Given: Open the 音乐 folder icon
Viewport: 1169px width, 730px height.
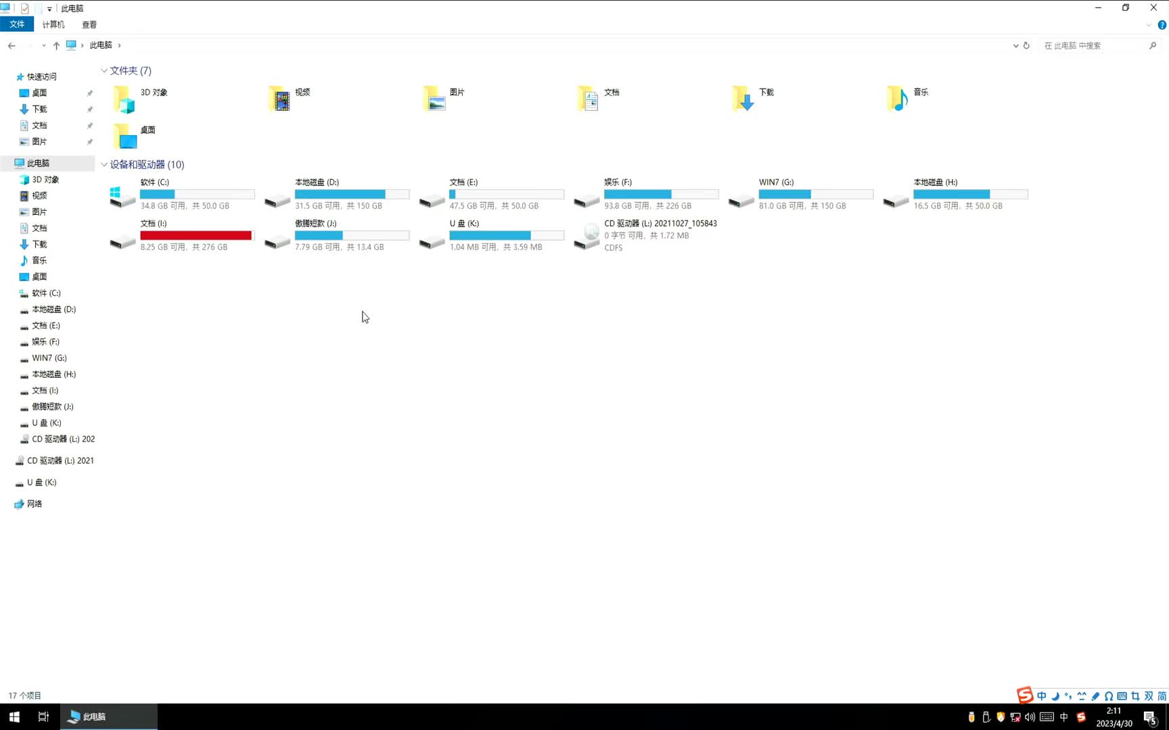Looking at the screenshot, I should coord(897,99).
